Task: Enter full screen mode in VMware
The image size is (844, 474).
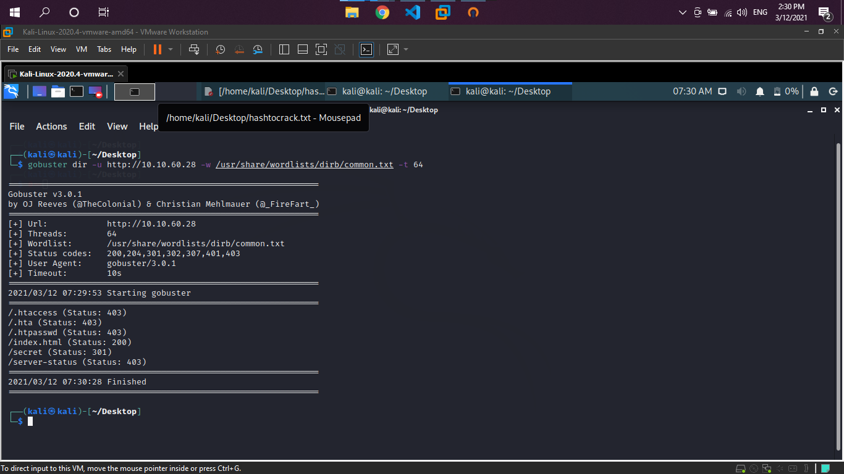Action: pos(321,49)
